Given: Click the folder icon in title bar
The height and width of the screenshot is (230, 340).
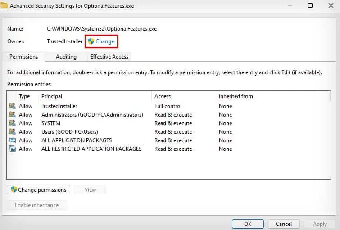Looking at the screenshot, I should (4, 5).
